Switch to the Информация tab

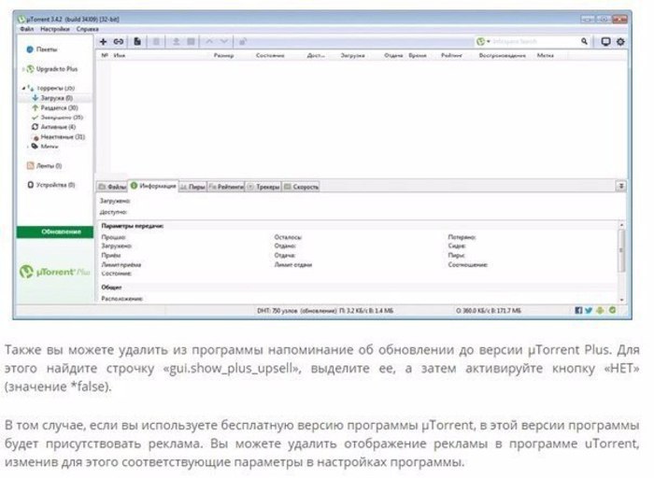click(x=152, y=186)
